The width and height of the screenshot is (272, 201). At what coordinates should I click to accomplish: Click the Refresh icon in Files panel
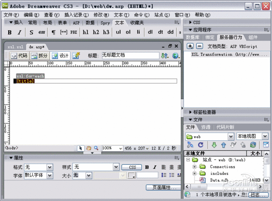coord(200,145)
